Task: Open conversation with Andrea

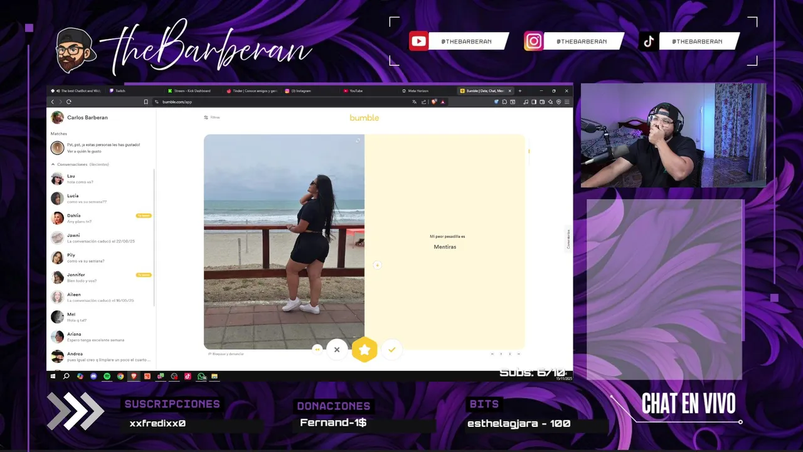Action: (x=101, y=357)
